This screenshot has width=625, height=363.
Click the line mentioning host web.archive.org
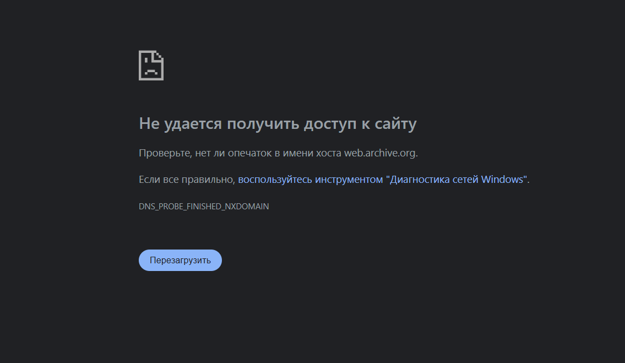tap(278, 153)
